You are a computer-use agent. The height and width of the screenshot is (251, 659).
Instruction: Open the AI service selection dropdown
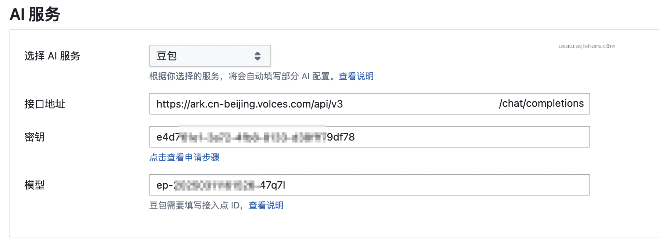pyautogui.click(x=209, y=56)
